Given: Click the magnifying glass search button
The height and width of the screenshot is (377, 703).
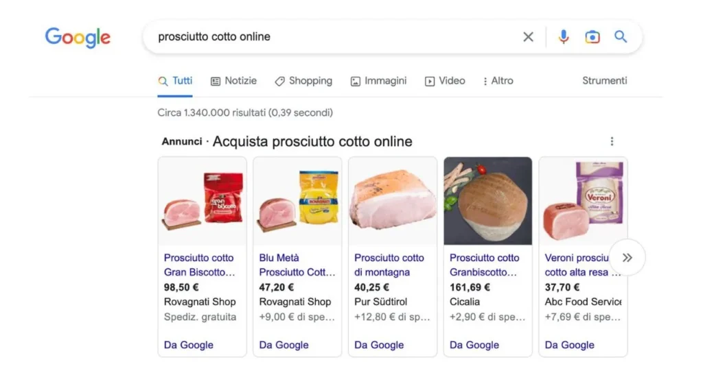Looking at the screenshot, I should point(621,37).
